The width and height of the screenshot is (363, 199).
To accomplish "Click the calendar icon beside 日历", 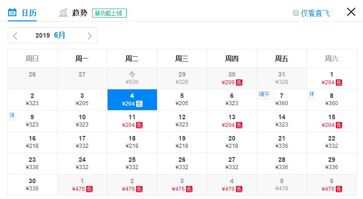I will pos(12,13).
